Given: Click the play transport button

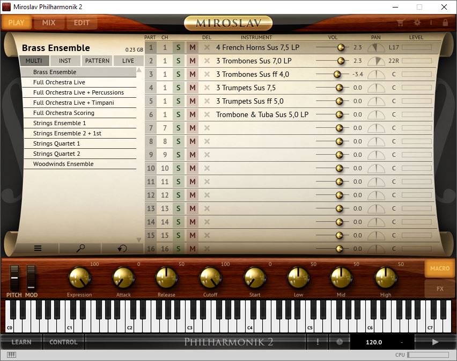Looking at the screenshot, I should 435,342.
